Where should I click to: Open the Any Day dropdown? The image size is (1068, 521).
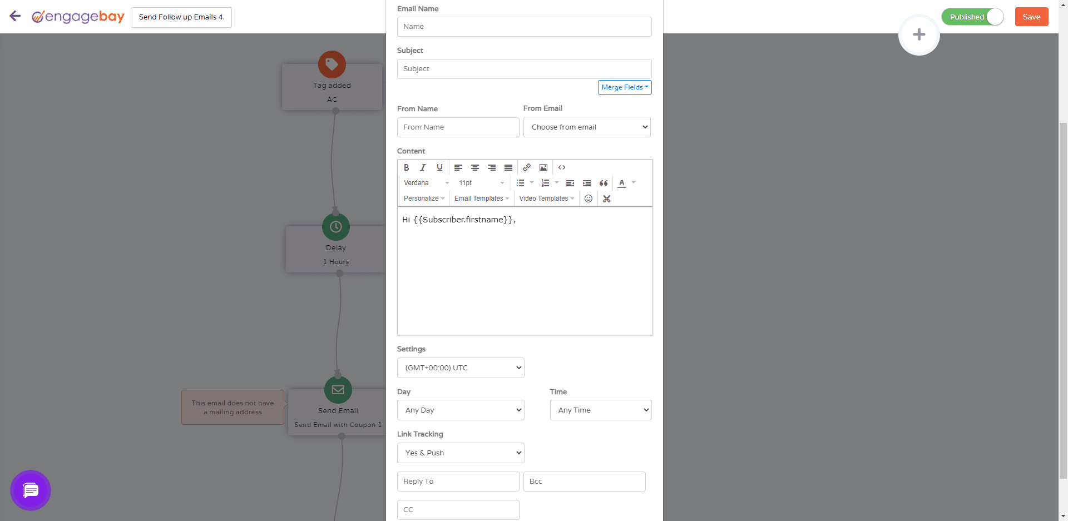461,410
